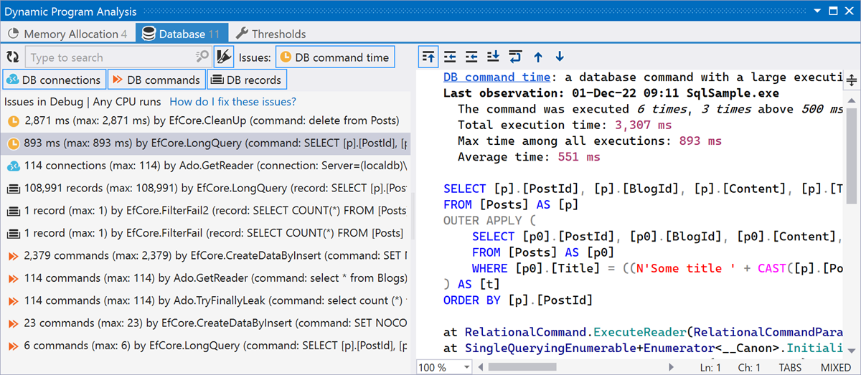
Task: Click the 'How do I fix these issues?' link
Action: 232,102
